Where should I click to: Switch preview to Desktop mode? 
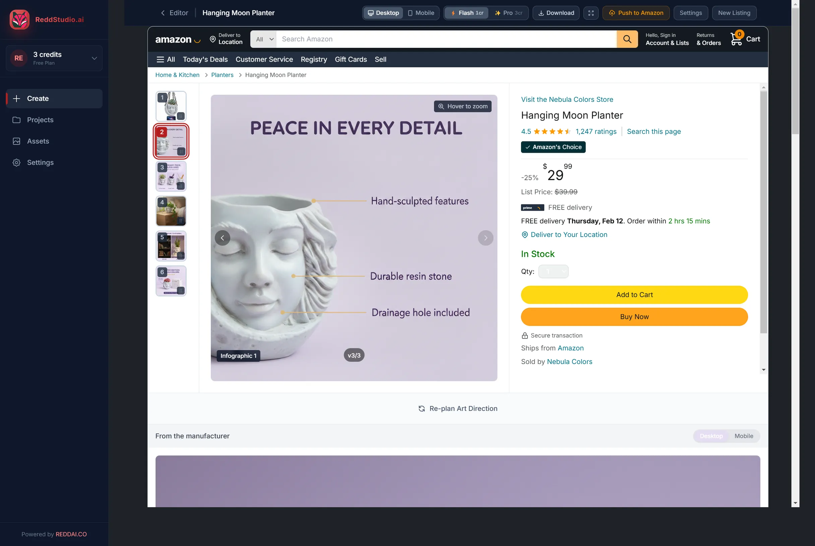pos(383,13)
